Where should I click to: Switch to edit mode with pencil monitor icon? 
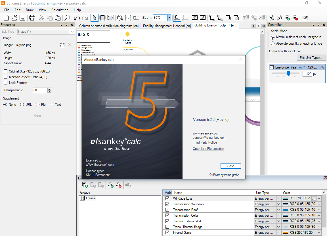pos(202,18)
